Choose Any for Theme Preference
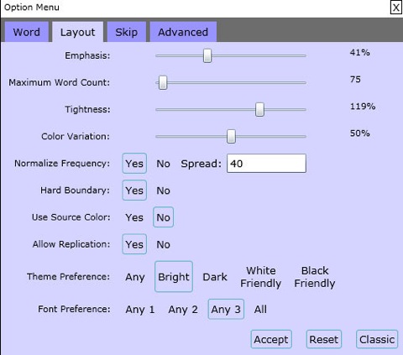 point(135,277)
